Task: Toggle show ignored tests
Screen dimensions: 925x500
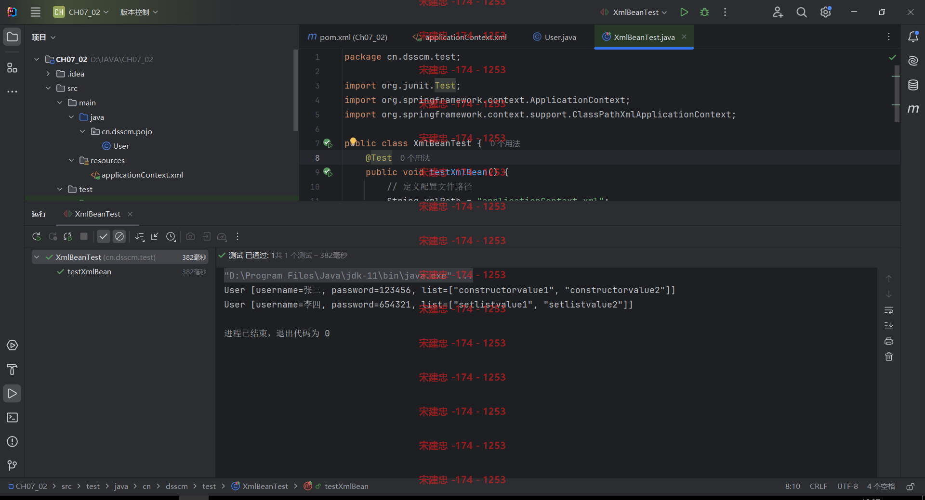Action: [119, 236]
